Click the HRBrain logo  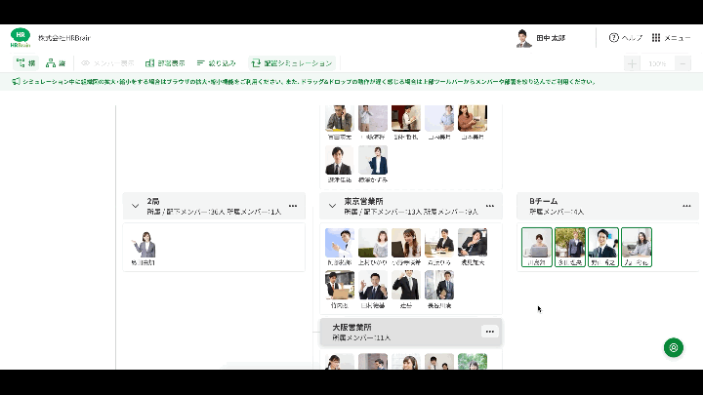[21, 38]
